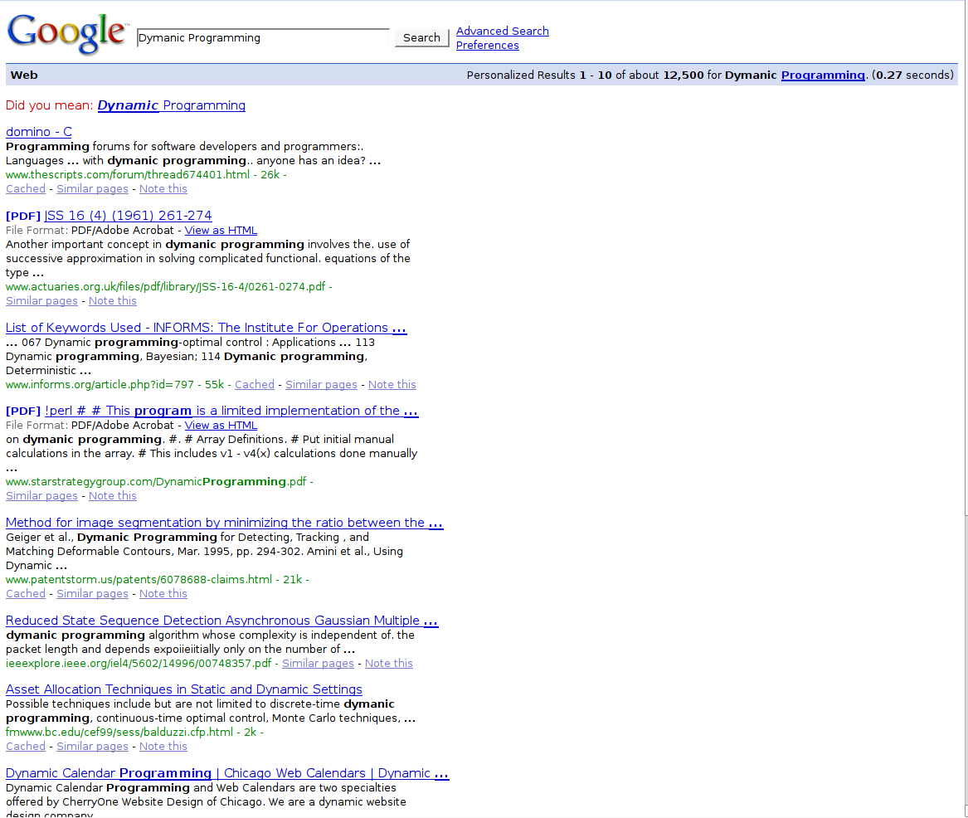The width and height of the screenshot is (968, 818).
Task: Open the Preferences link
Action: coord(488,45)
